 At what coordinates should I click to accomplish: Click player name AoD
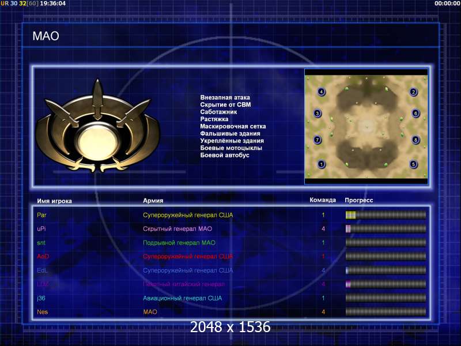43,256
